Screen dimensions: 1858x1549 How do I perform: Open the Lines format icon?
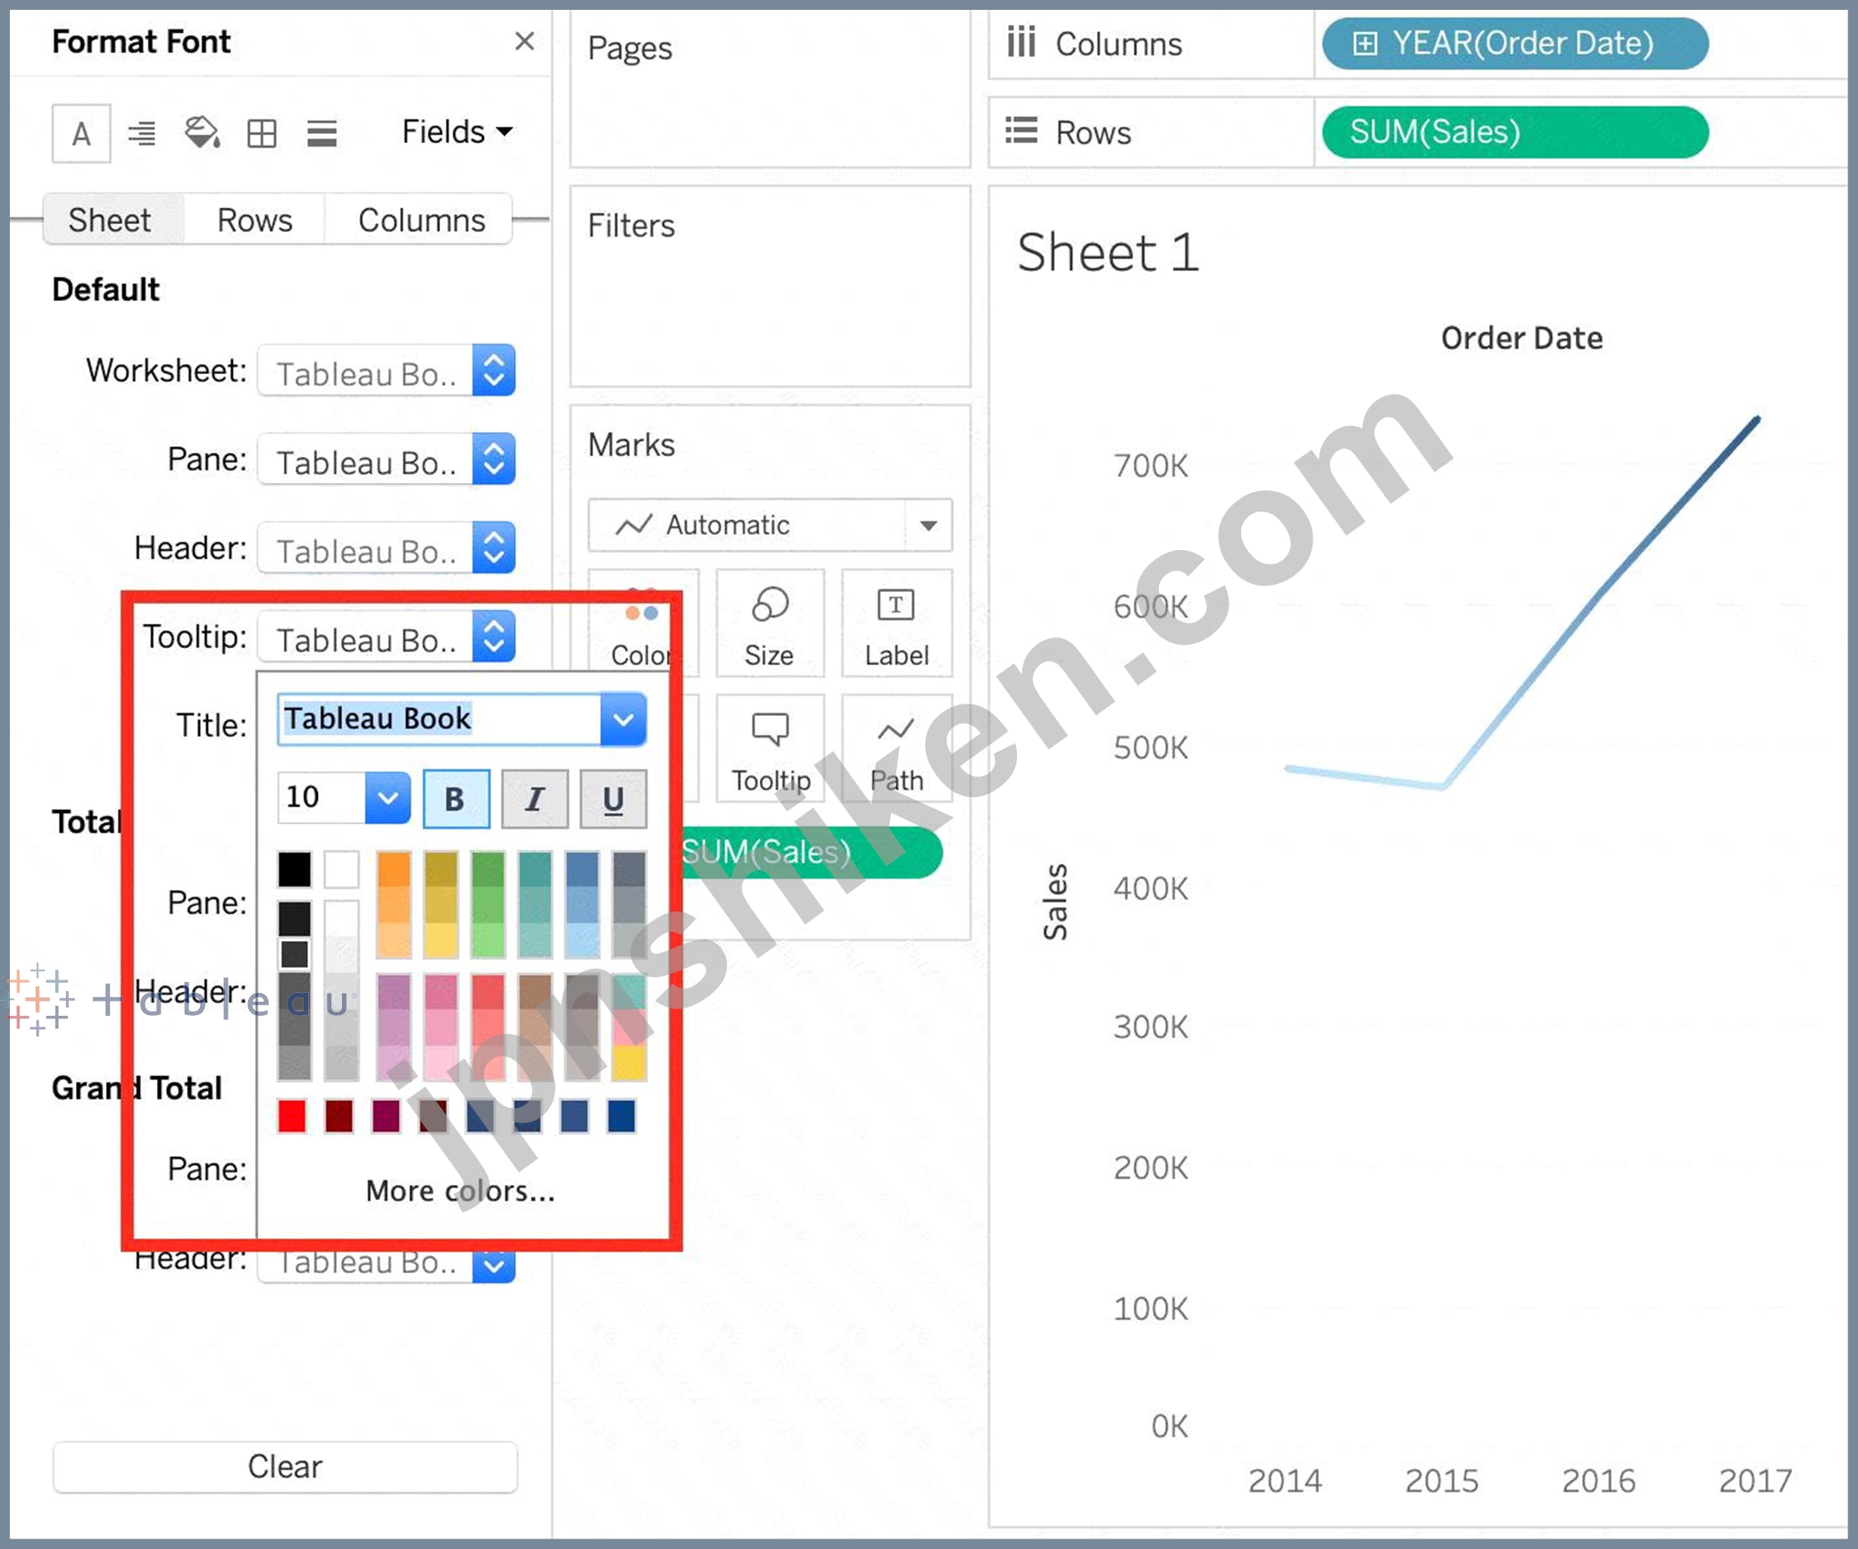(321, 134)
